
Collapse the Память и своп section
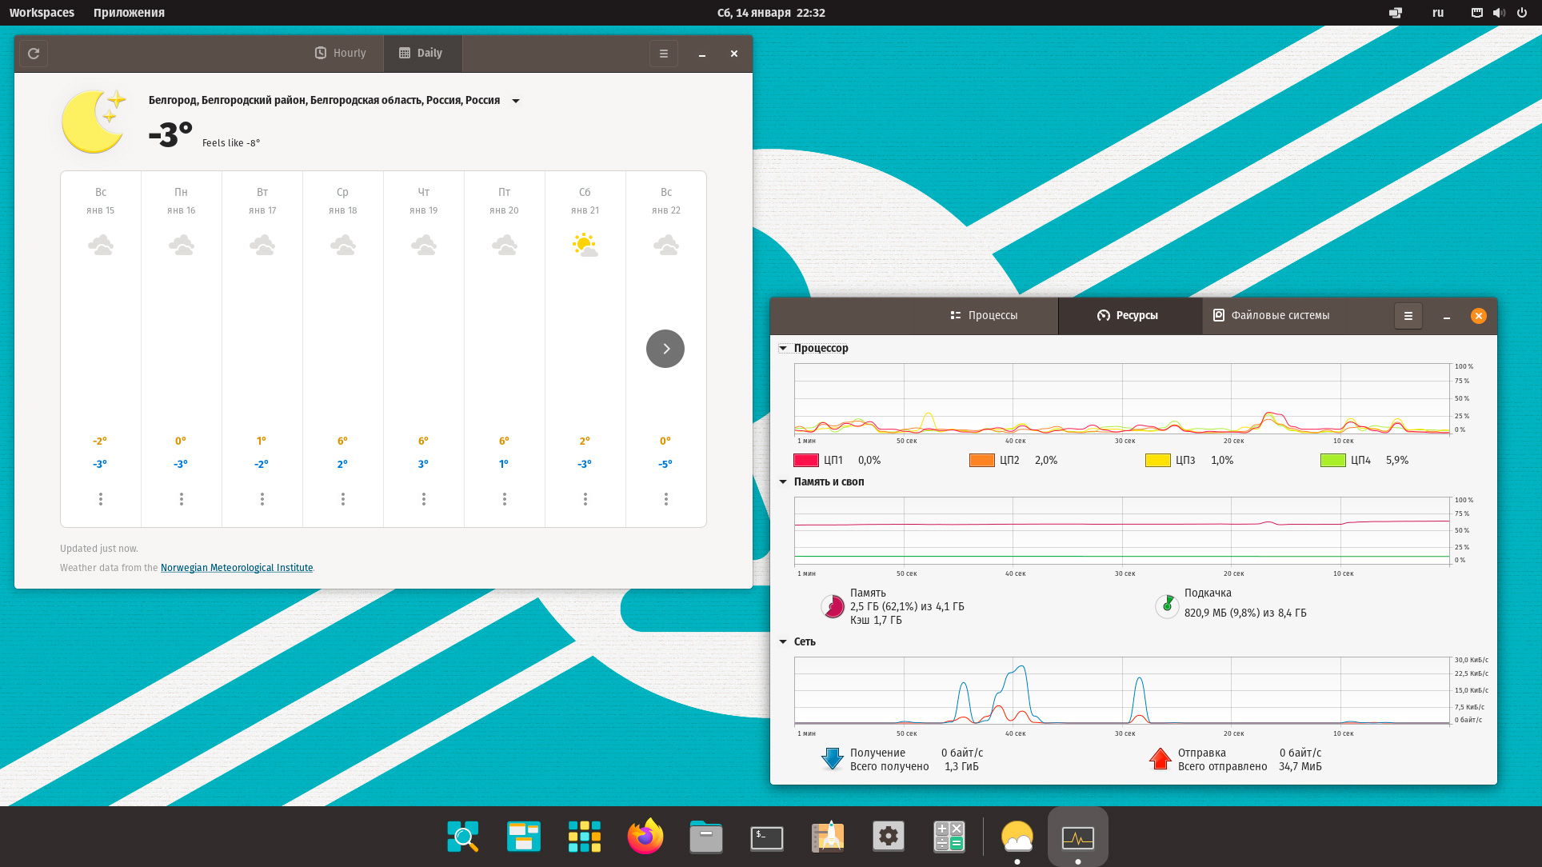click(784, 482)
